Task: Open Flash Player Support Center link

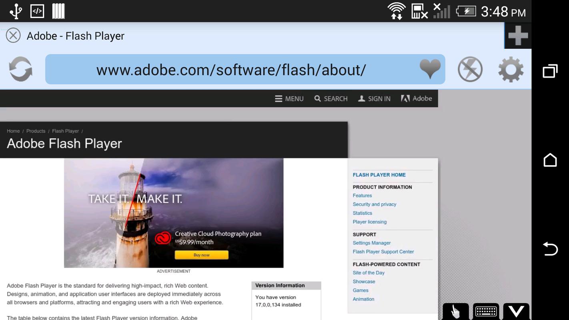Action: (383, 252)
